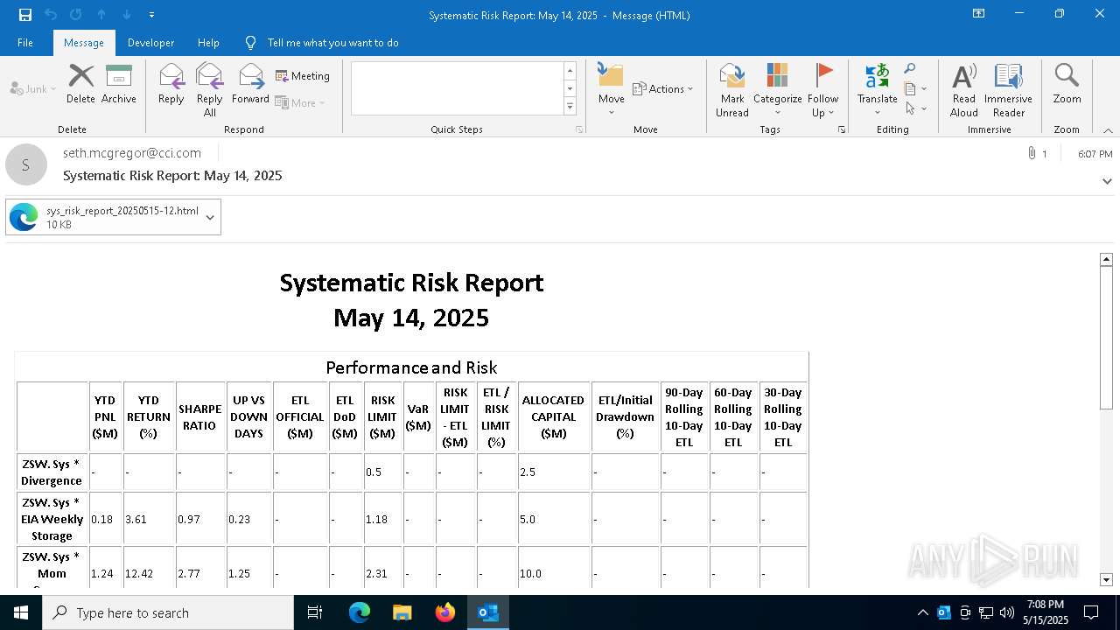The image size is (1120, 630).
Task: Click the Zoom magnifier icon
Action: (x=1067, y=85)
